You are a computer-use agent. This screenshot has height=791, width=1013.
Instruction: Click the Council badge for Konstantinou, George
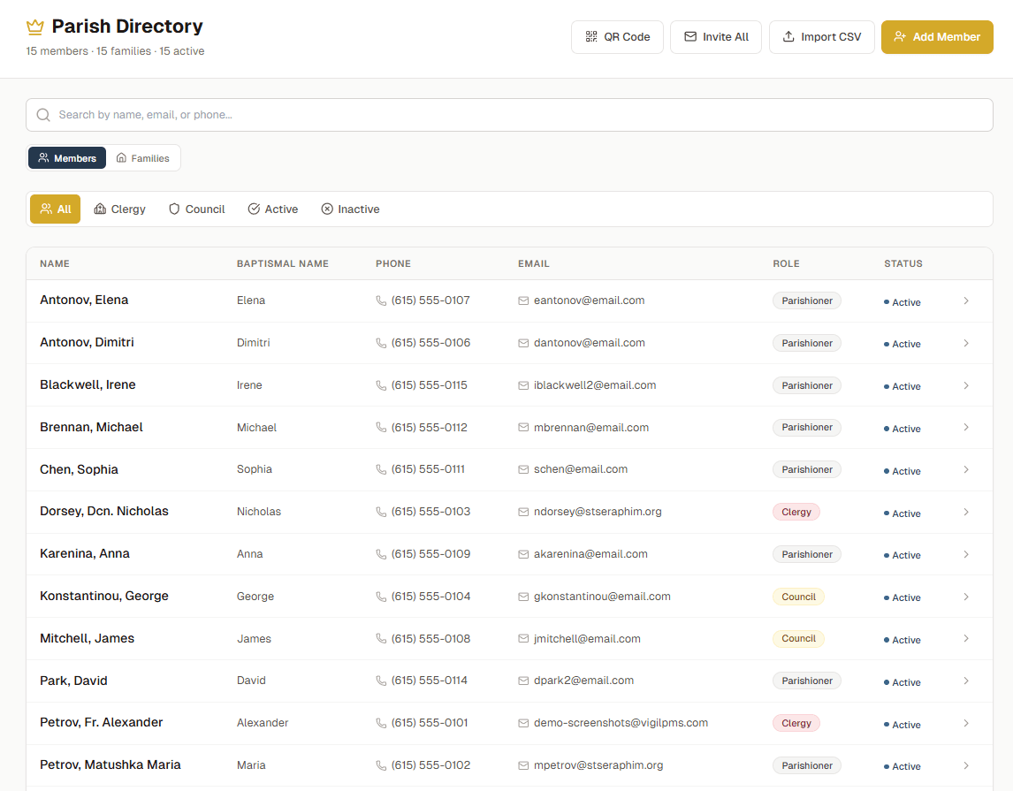798,597
